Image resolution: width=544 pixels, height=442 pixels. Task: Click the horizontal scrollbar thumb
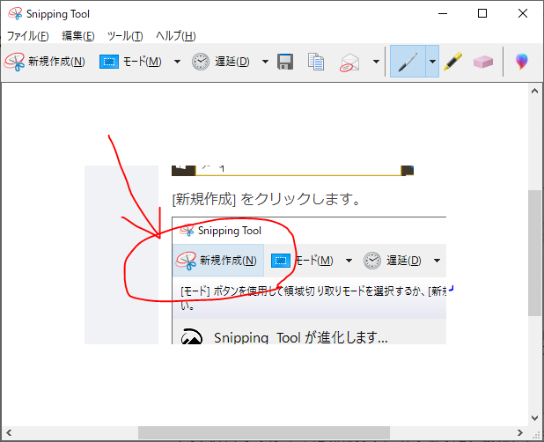pyautogui.click(x=264, y=432)
